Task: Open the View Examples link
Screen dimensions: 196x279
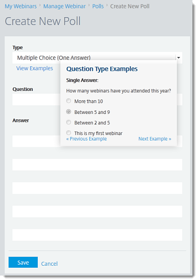Action: (35, 68)
